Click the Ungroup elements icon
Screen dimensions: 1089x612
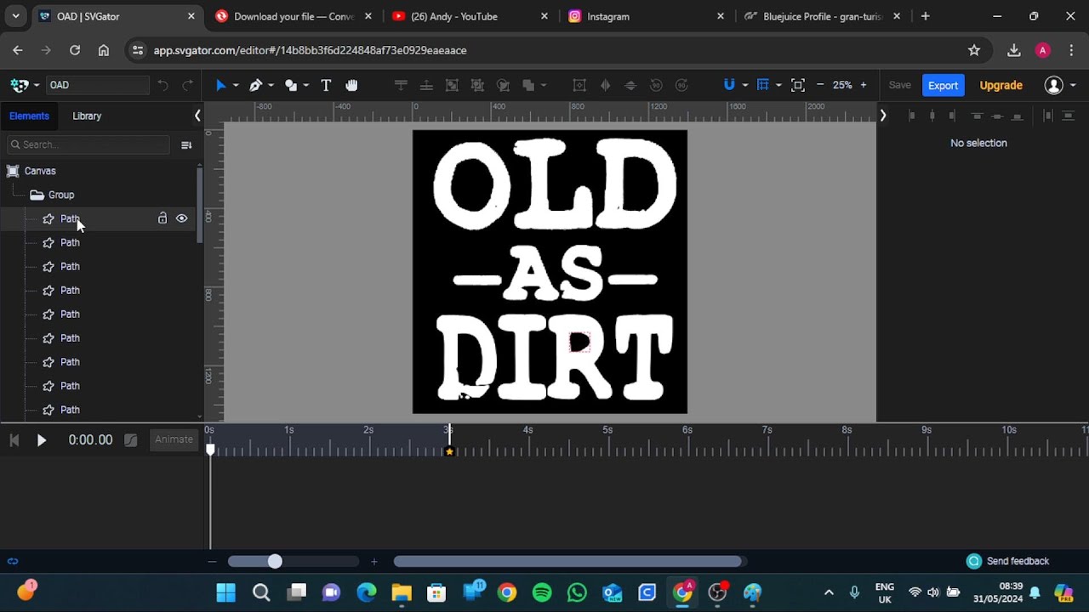point(477,85)
